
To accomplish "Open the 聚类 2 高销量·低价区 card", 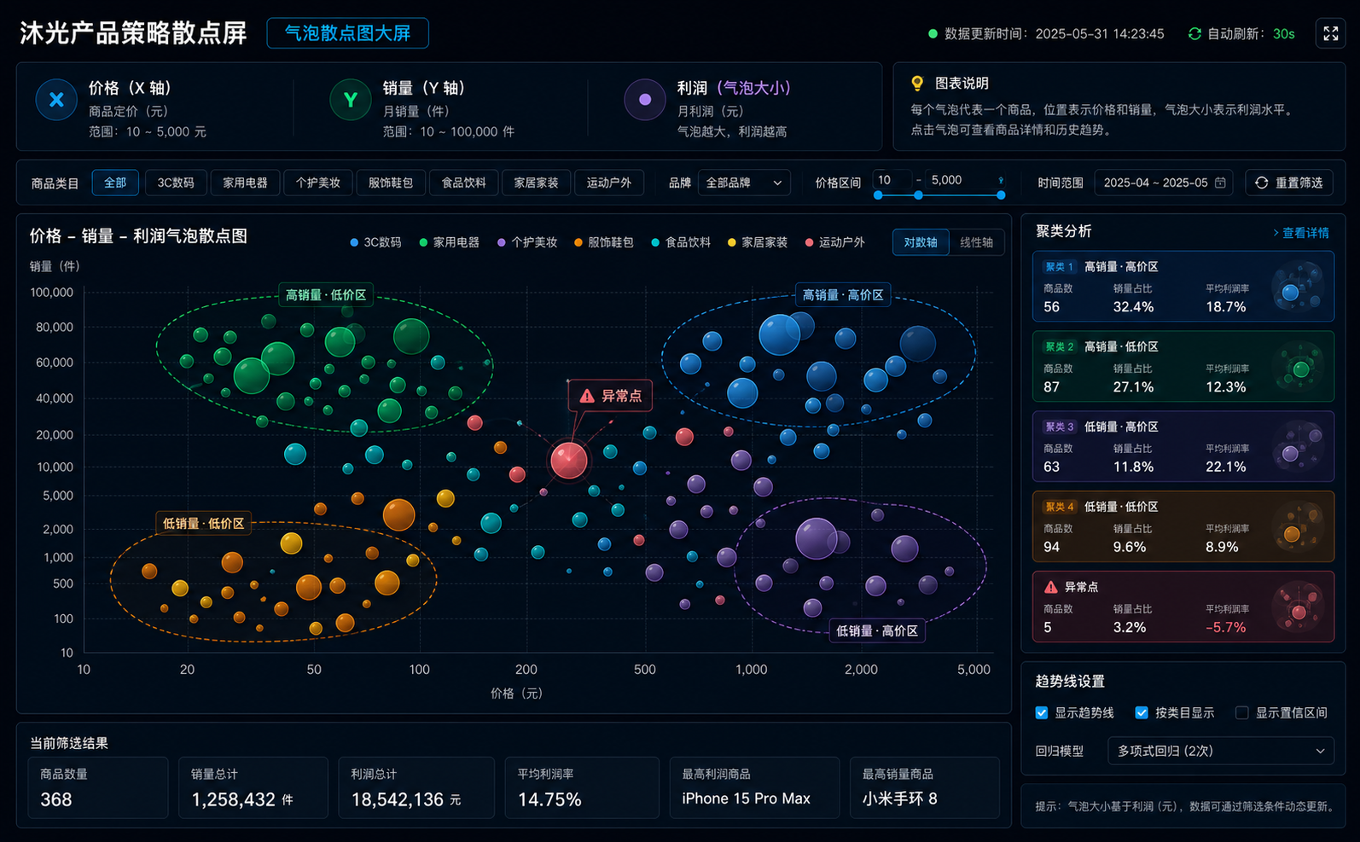I will click(1183, 367).
